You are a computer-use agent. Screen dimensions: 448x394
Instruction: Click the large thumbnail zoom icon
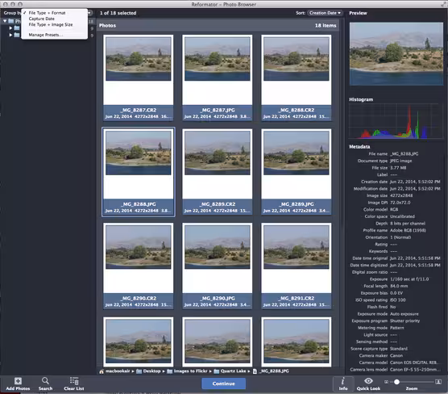[x=438, y=382]
